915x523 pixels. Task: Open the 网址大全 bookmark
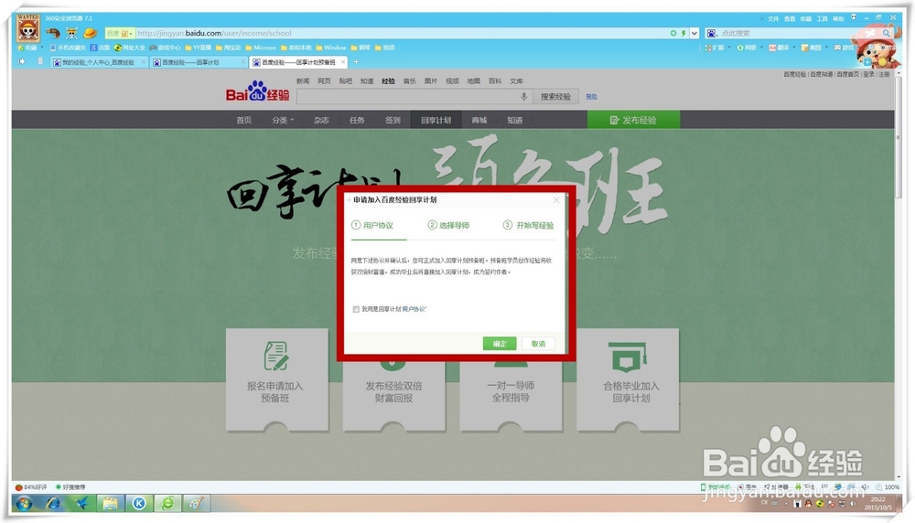tap(130, 48)
